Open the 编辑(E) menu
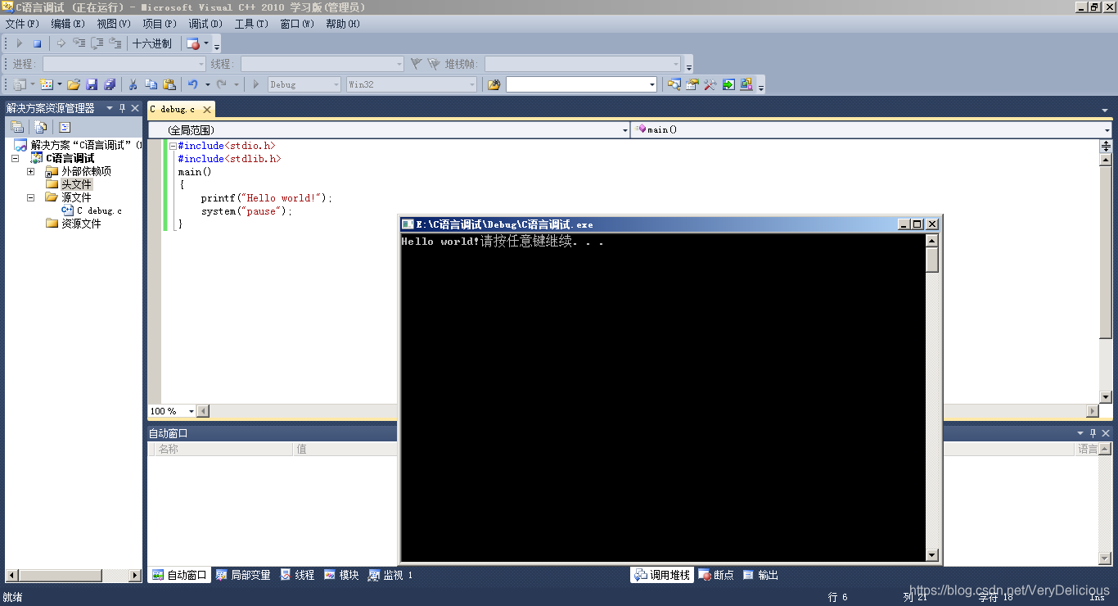 coord(68,24)
